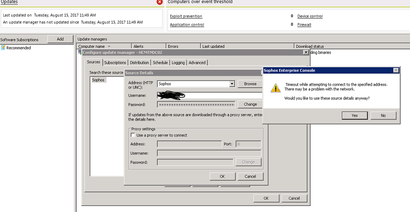Click the warning triangle icon in the dialog
Image resolution: width=410 pixels, height=212 pixels.
[x=275, y=88]
